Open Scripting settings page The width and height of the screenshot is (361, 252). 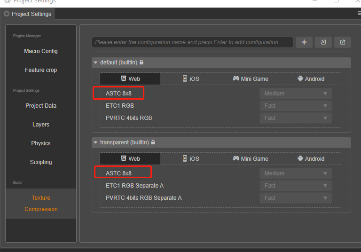(x=41, y=162)
